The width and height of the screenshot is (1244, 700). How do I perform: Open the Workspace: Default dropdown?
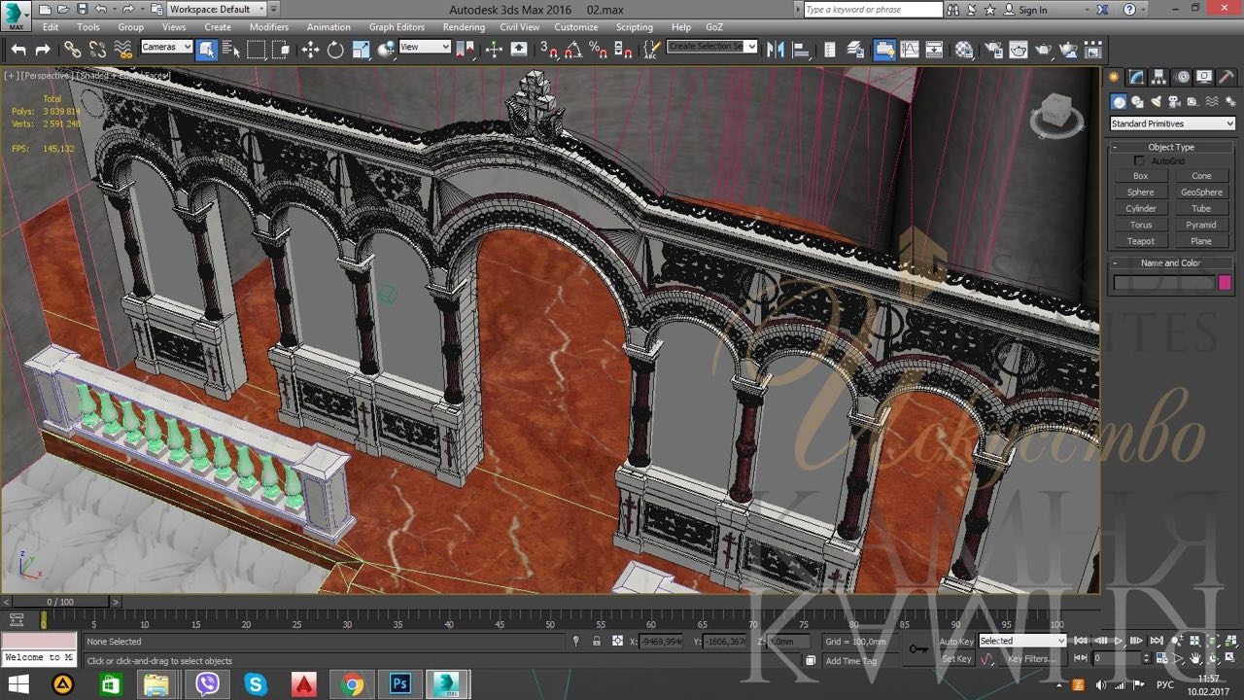click(217, 9)
